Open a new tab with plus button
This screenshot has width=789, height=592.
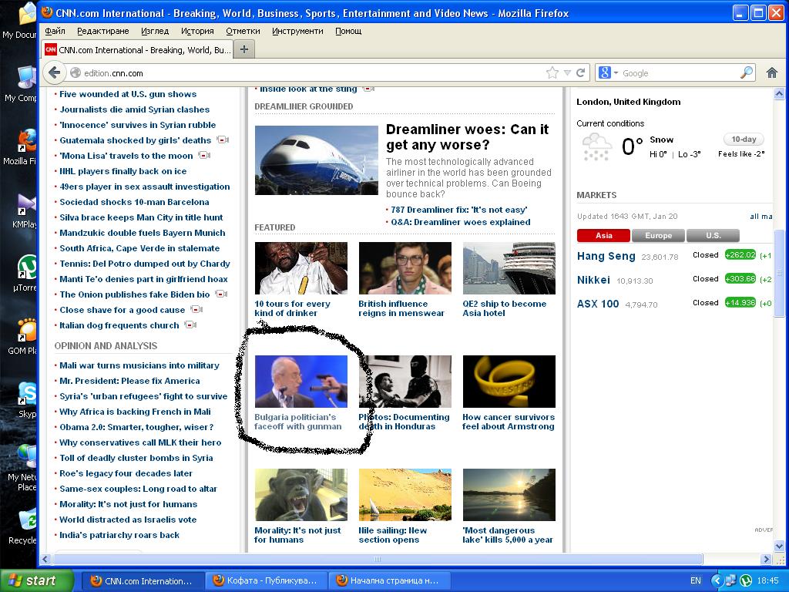click(244, 49)
